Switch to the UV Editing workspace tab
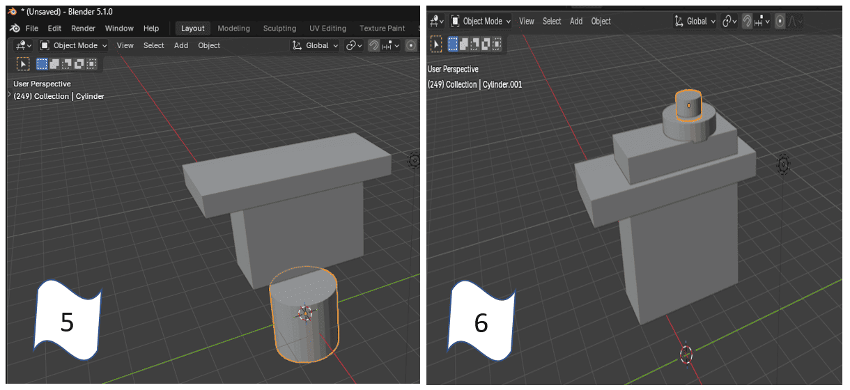This screenshot has height=390, width=850. point(327,29)
